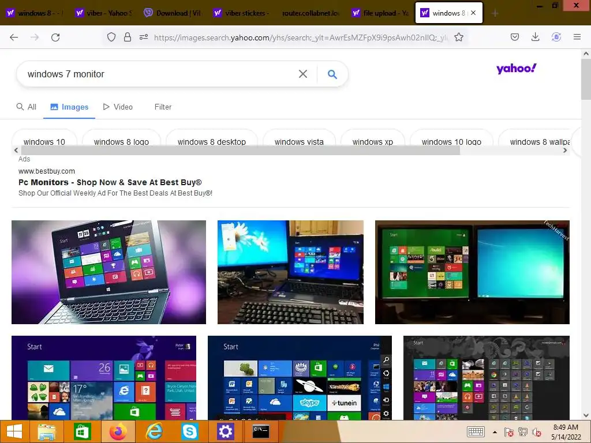
Task: Open the tracking protection shield icon
Action: click(x=111, y=37)
